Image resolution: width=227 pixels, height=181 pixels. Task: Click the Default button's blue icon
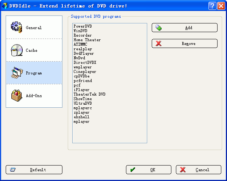tap(12, 170)
